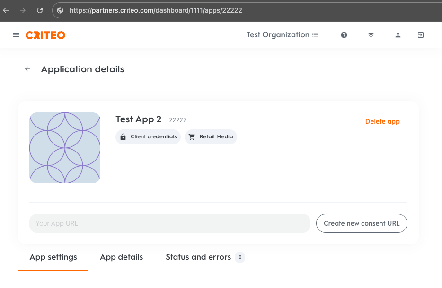
Task: Click the Retail Media chip
Action: pos(211,137)
